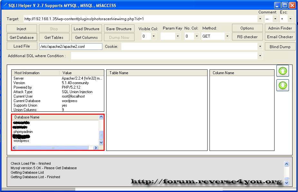
Task: Open the Esc dropdown
Action: click(290, 19)
